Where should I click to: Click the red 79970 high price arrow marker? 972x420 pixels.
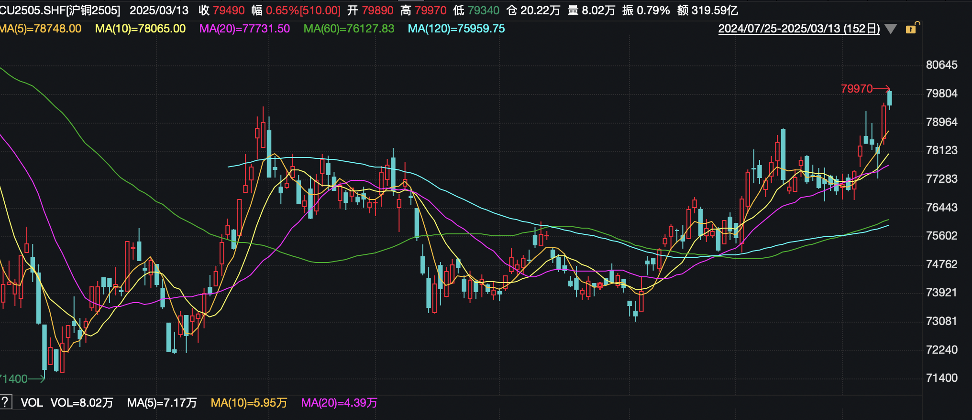coord(865,89)
